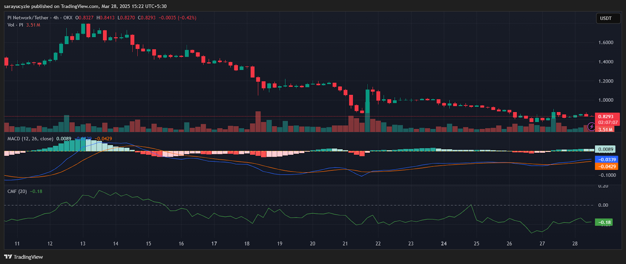The height and width of the screenshot is (264, 626).
Task: Click the red 0.8293 current price label
Action: pyautogui.click(x=607, y=117)
